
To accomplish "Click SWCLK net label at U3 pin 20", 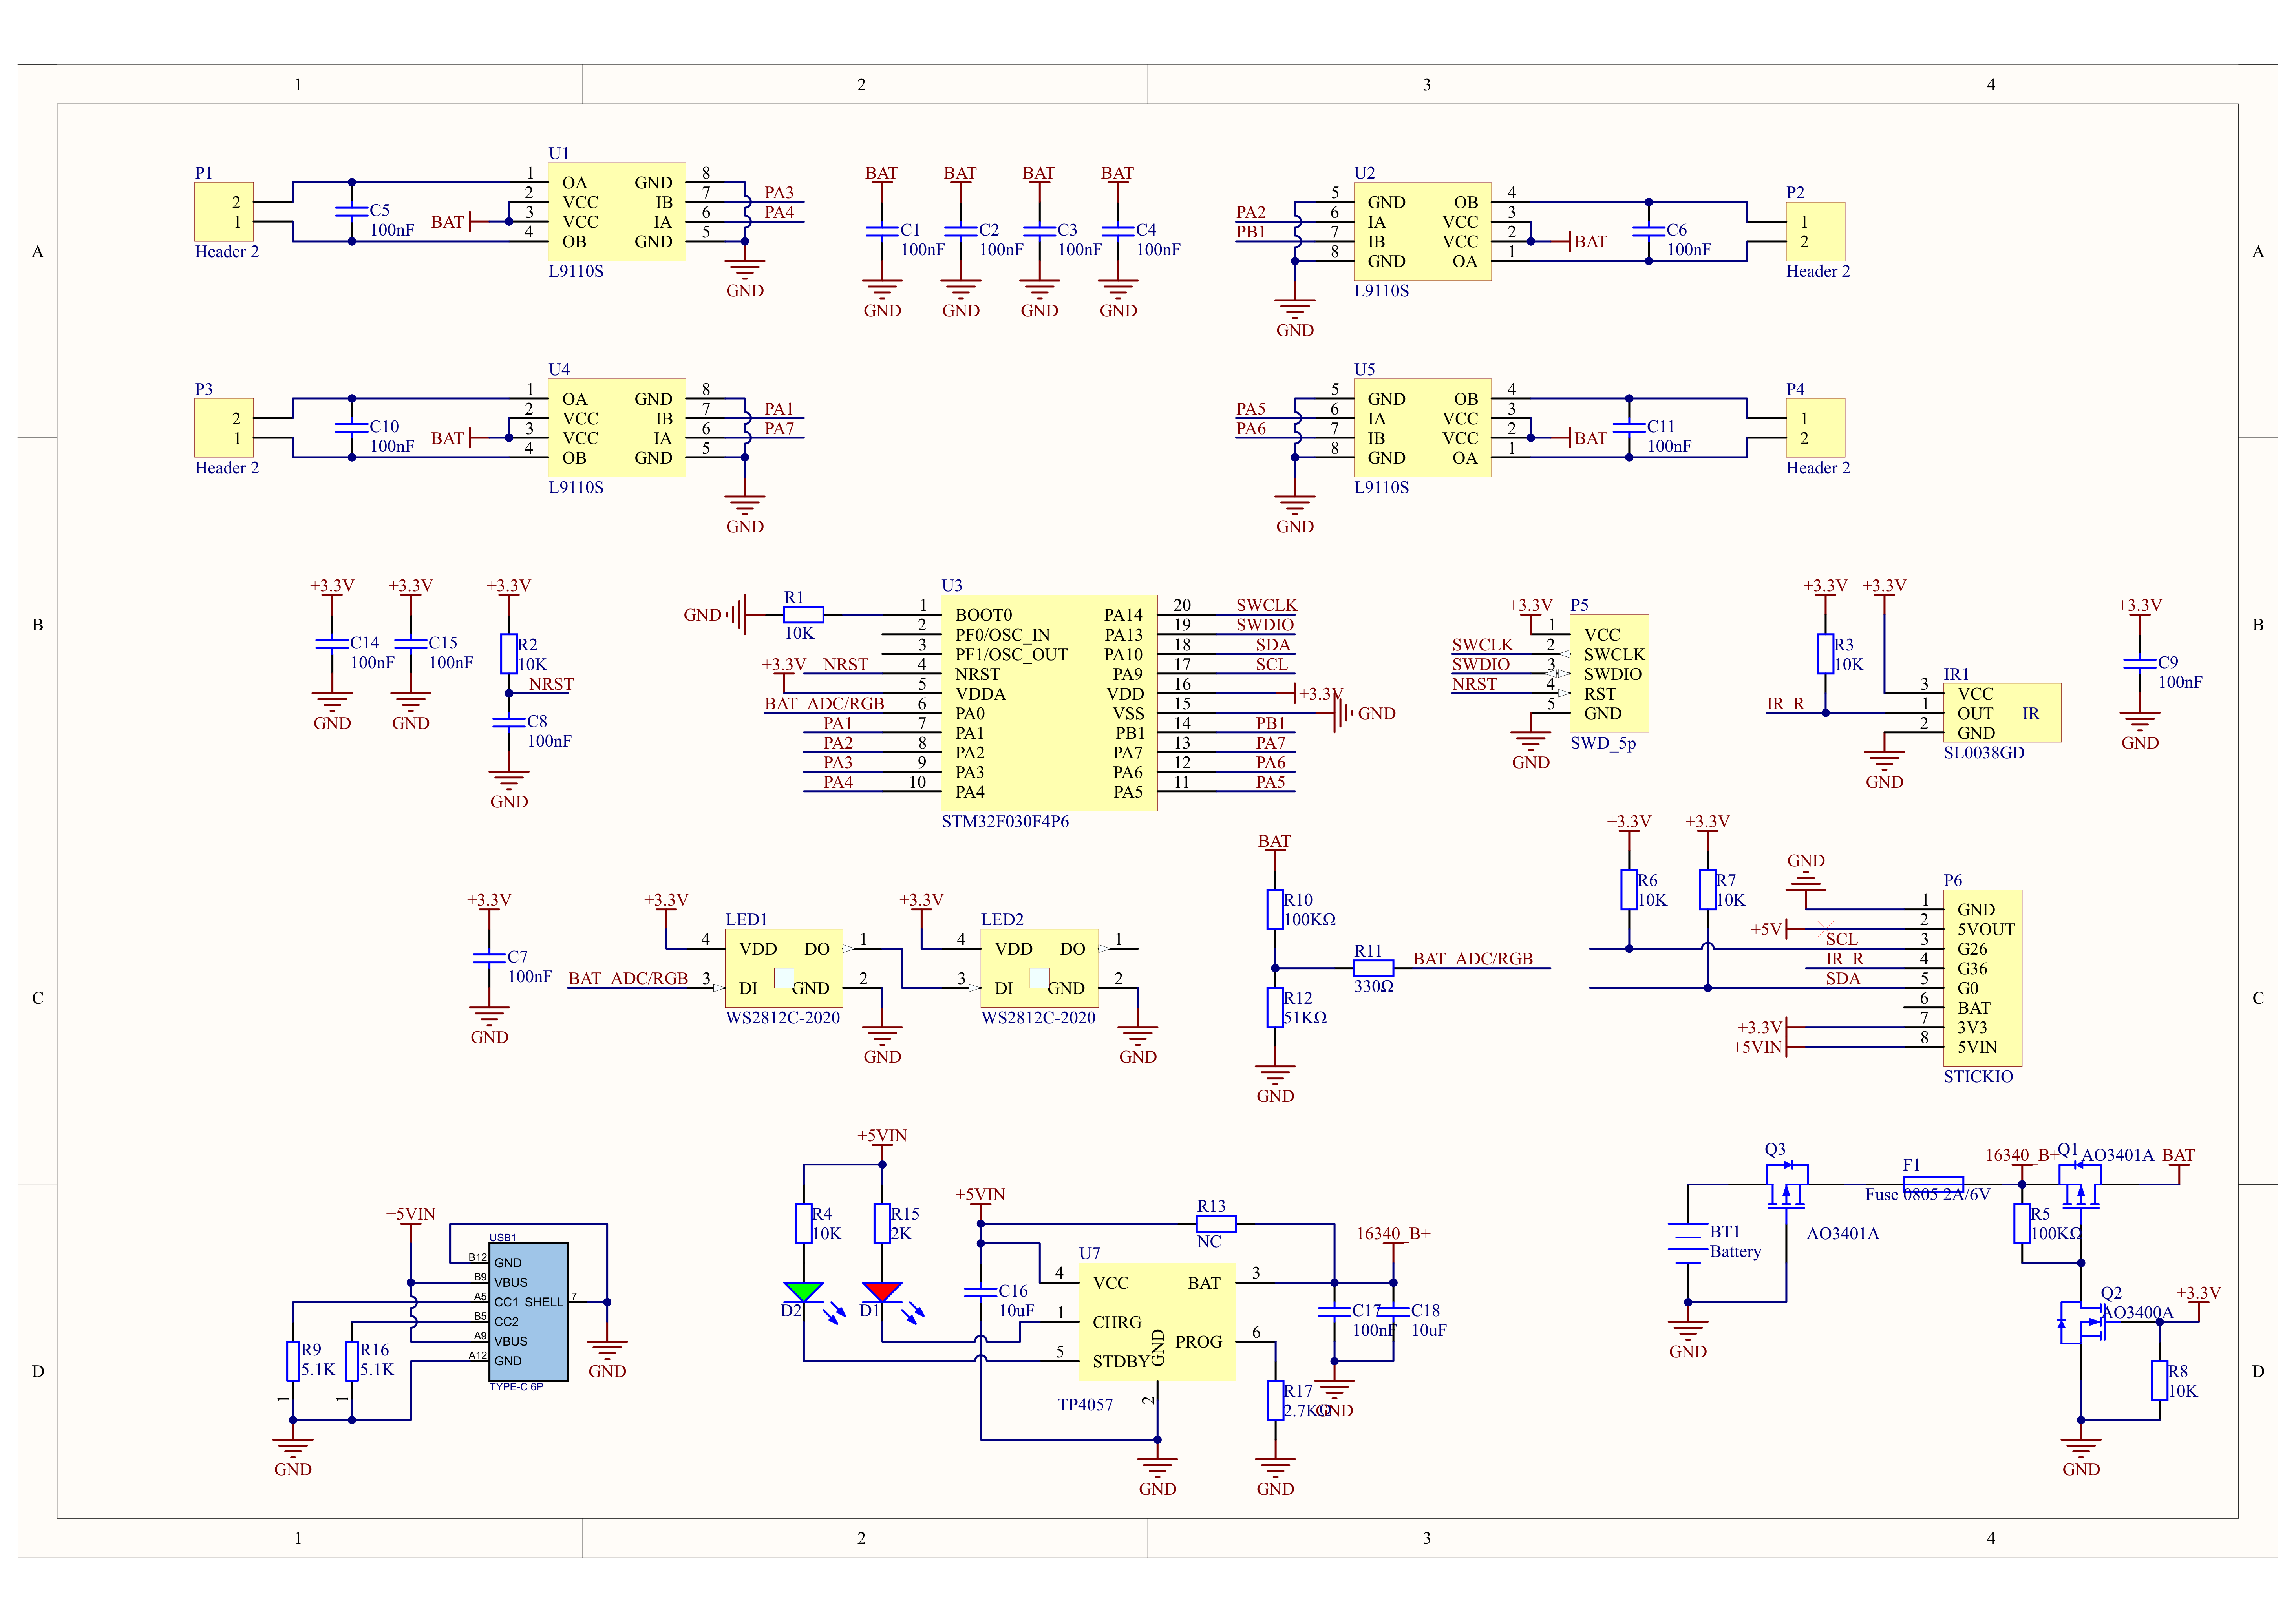I will [x=1266, y=605].
